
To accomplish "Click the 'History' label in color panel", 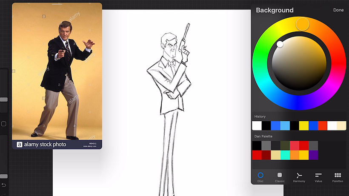I will coord(260,116).
